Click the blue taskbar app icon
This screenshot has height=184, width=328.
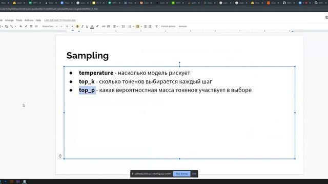6,181
